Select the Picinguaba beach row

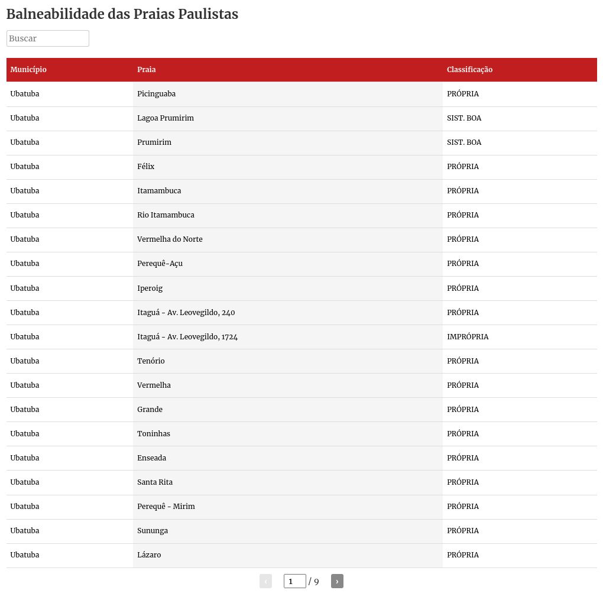[x=301, y=94]
